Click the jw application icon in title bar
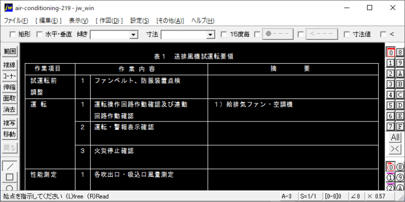 coord(8,8)
